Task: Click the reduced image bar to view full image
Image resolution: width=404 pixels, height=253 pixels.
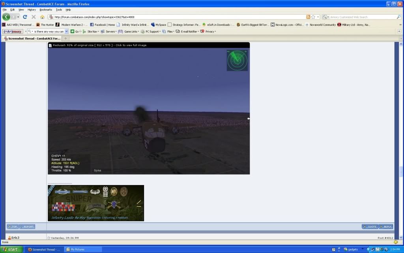Action: point(149,45)
